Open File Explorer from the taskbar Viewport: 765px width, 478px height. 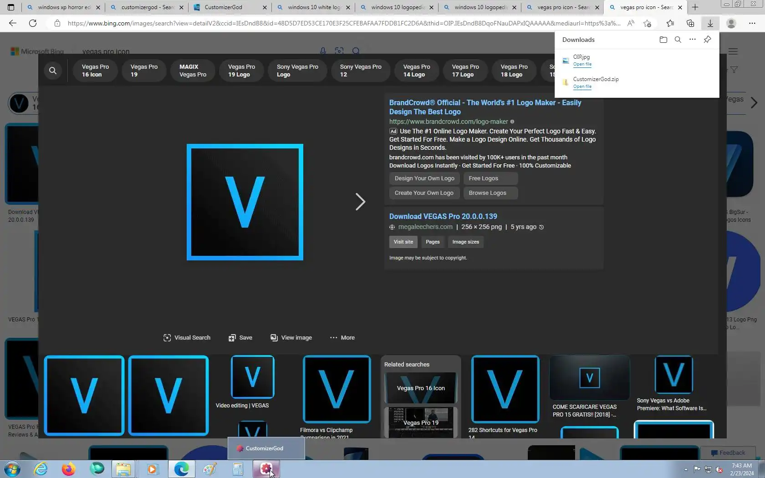tap(123, 469)
